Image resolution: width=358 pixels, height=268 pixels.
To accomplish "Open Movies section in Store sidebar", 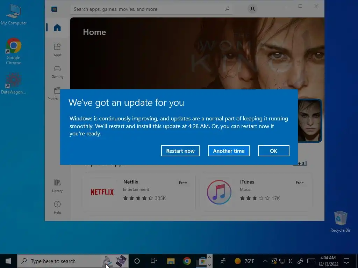I will tap(54, 94).
